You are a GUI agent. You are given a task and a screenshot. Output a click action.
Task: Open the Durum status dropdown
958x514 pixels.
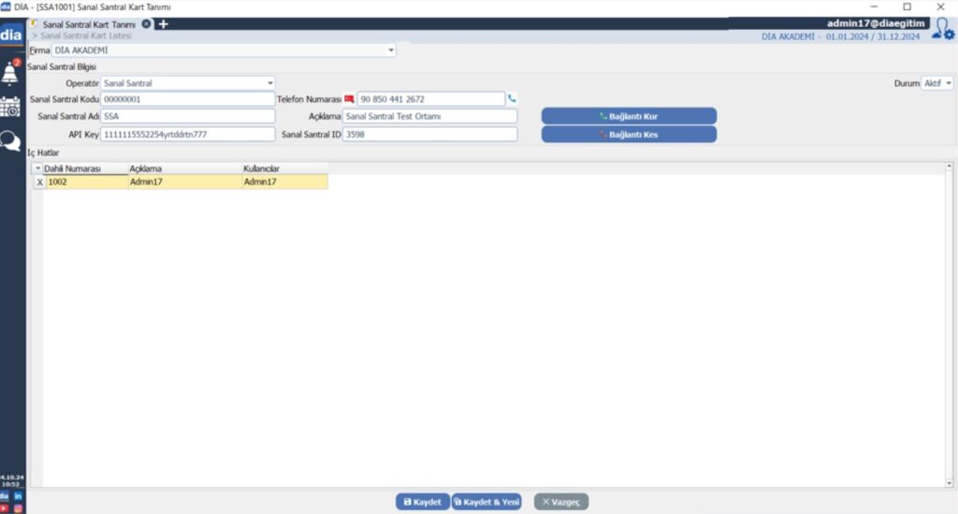[x=949, y=83]
